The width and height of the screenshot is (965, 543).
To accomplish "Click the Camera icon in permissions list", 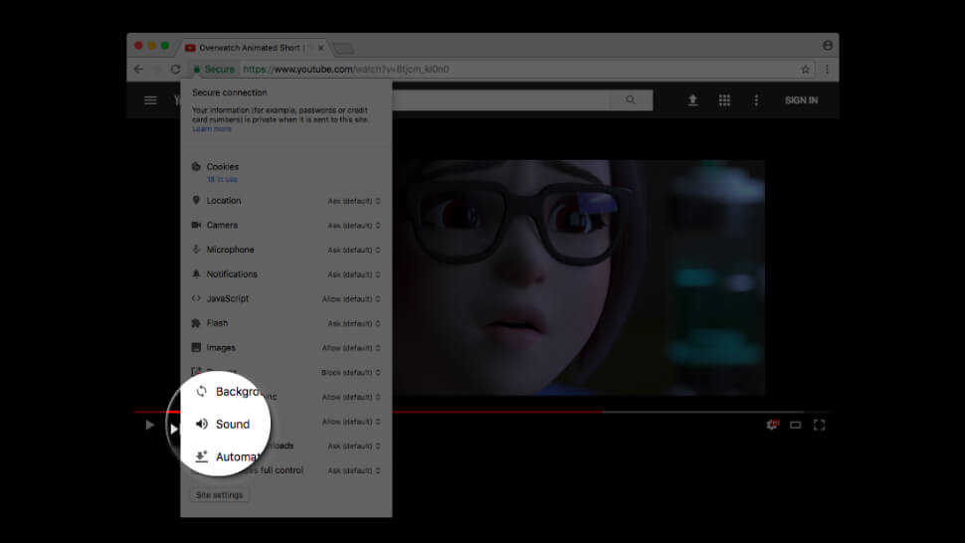I will pyautogui.click(x=196, y=225).
